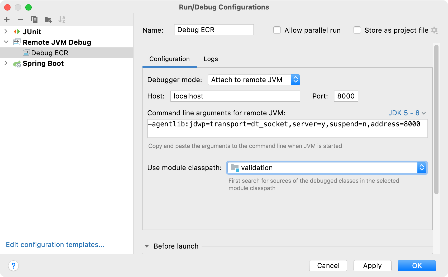Collapse the Remote JVM Debug node

6,42
